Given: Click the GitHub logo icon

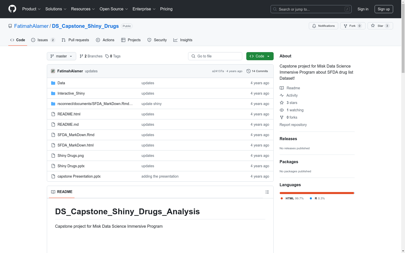Looking at the screenshot, I should [12, 9].
